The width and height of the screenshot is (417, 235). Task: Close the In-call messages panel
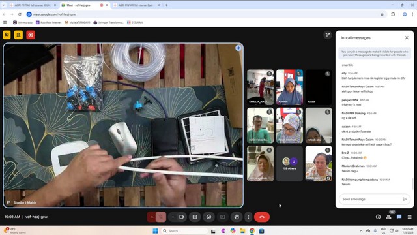407,38
